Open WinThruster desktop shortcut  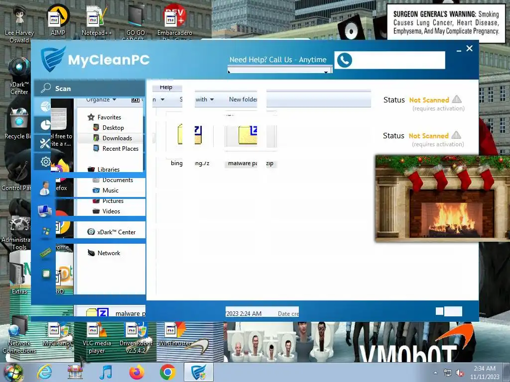[175, 335]
